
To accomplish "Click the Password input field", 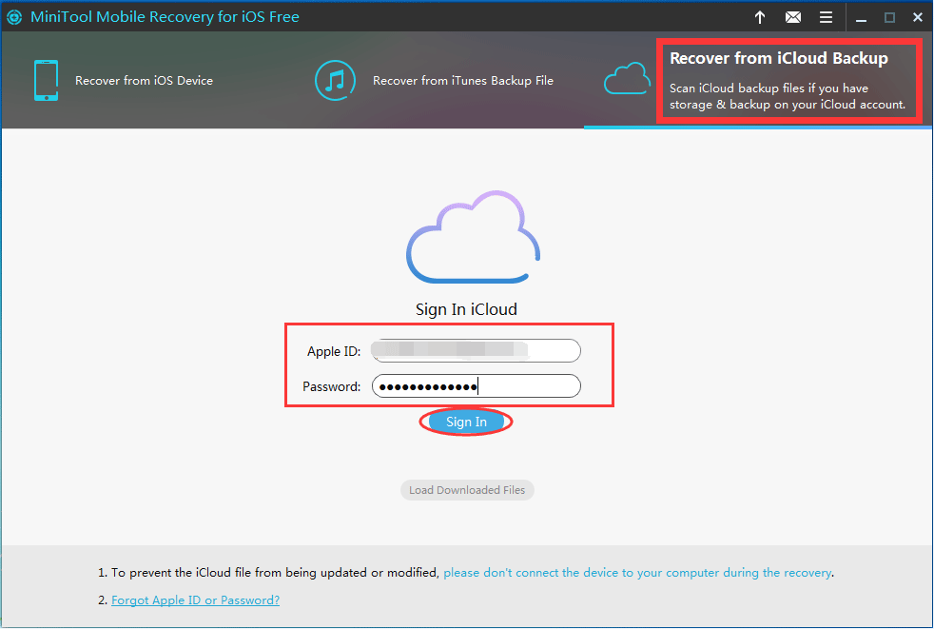I will click(476, 386).
